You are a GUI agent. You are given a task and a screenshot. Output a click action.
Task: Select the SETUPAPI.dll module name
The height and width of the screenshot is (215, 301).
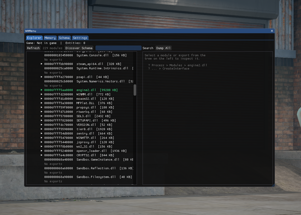click(87, 120)
